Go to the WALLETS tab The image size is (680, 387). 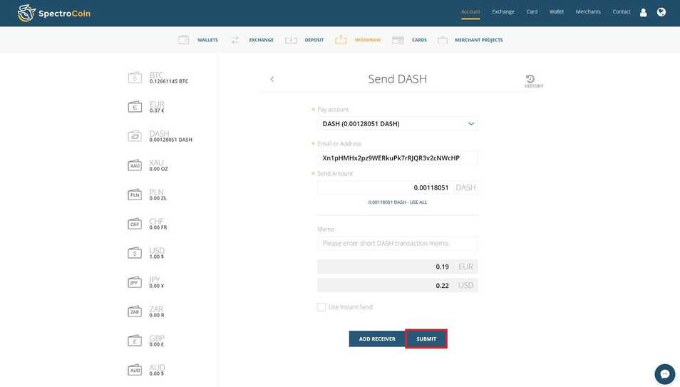click(x=207, y=40)
